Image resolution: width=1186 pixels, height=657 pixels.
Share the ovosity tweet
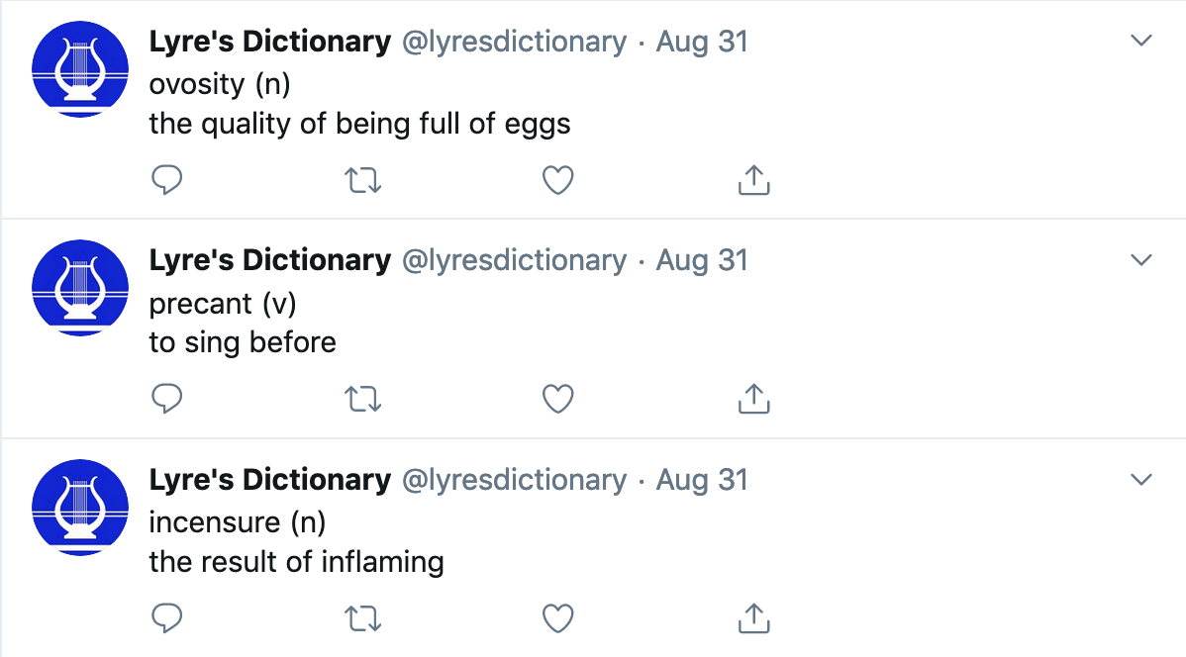pos(754,180)
